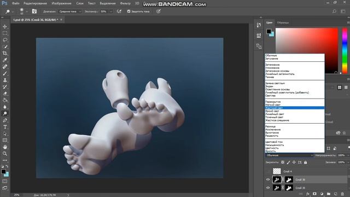
Task: Toggle lock image pixels brush icon
Action: (x=288, y=163)
